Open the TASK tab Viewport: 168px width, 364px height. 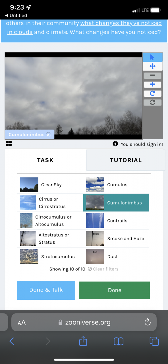point(45,160)
